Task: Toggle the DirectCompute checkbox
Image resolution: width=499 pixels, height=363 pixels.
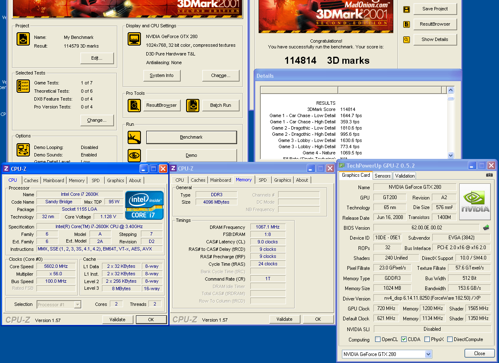Action: (x=450, y=339)
